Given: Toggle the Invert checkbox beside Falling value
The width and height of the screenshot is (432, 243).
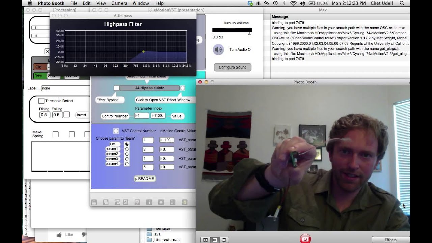Looking at the screenshot, I should click(66, 115).
